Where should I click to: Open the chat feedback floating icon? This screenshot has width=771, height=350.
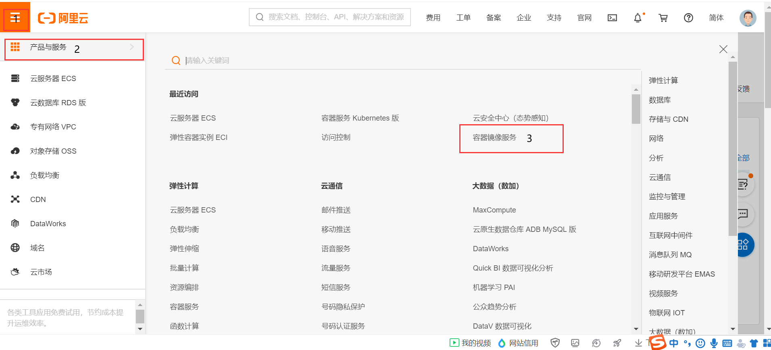[743, 214]
